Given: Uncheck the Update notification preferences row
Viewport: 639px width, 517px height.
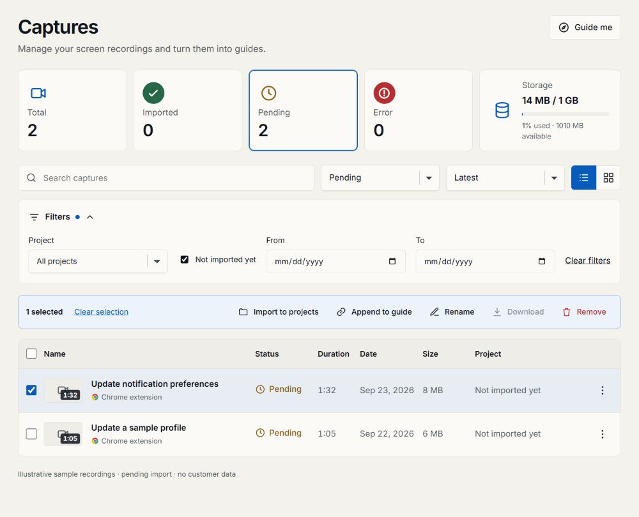Looking at the screenshot, I should [31, 391].
